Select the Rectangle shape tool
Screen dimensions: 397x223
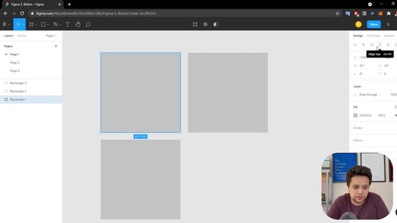(x=43, y=25)
